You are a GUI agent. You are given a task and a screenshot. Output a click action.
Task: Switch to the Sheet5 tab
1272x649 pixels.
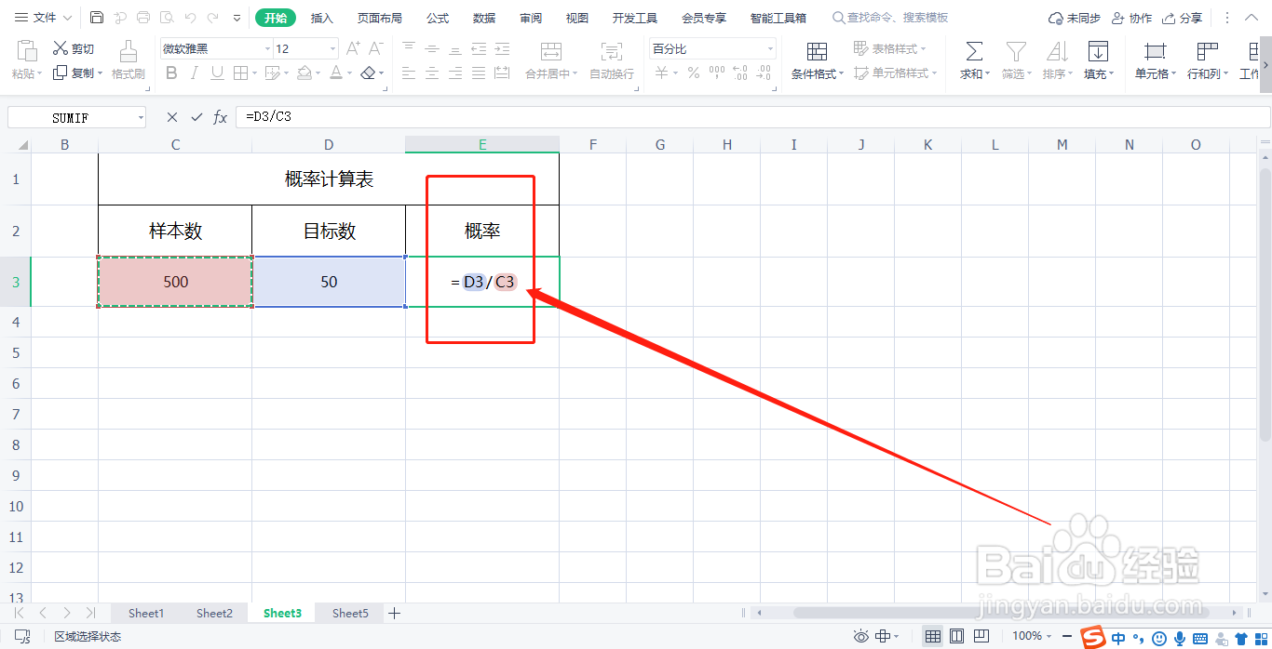tap(351, 613)
